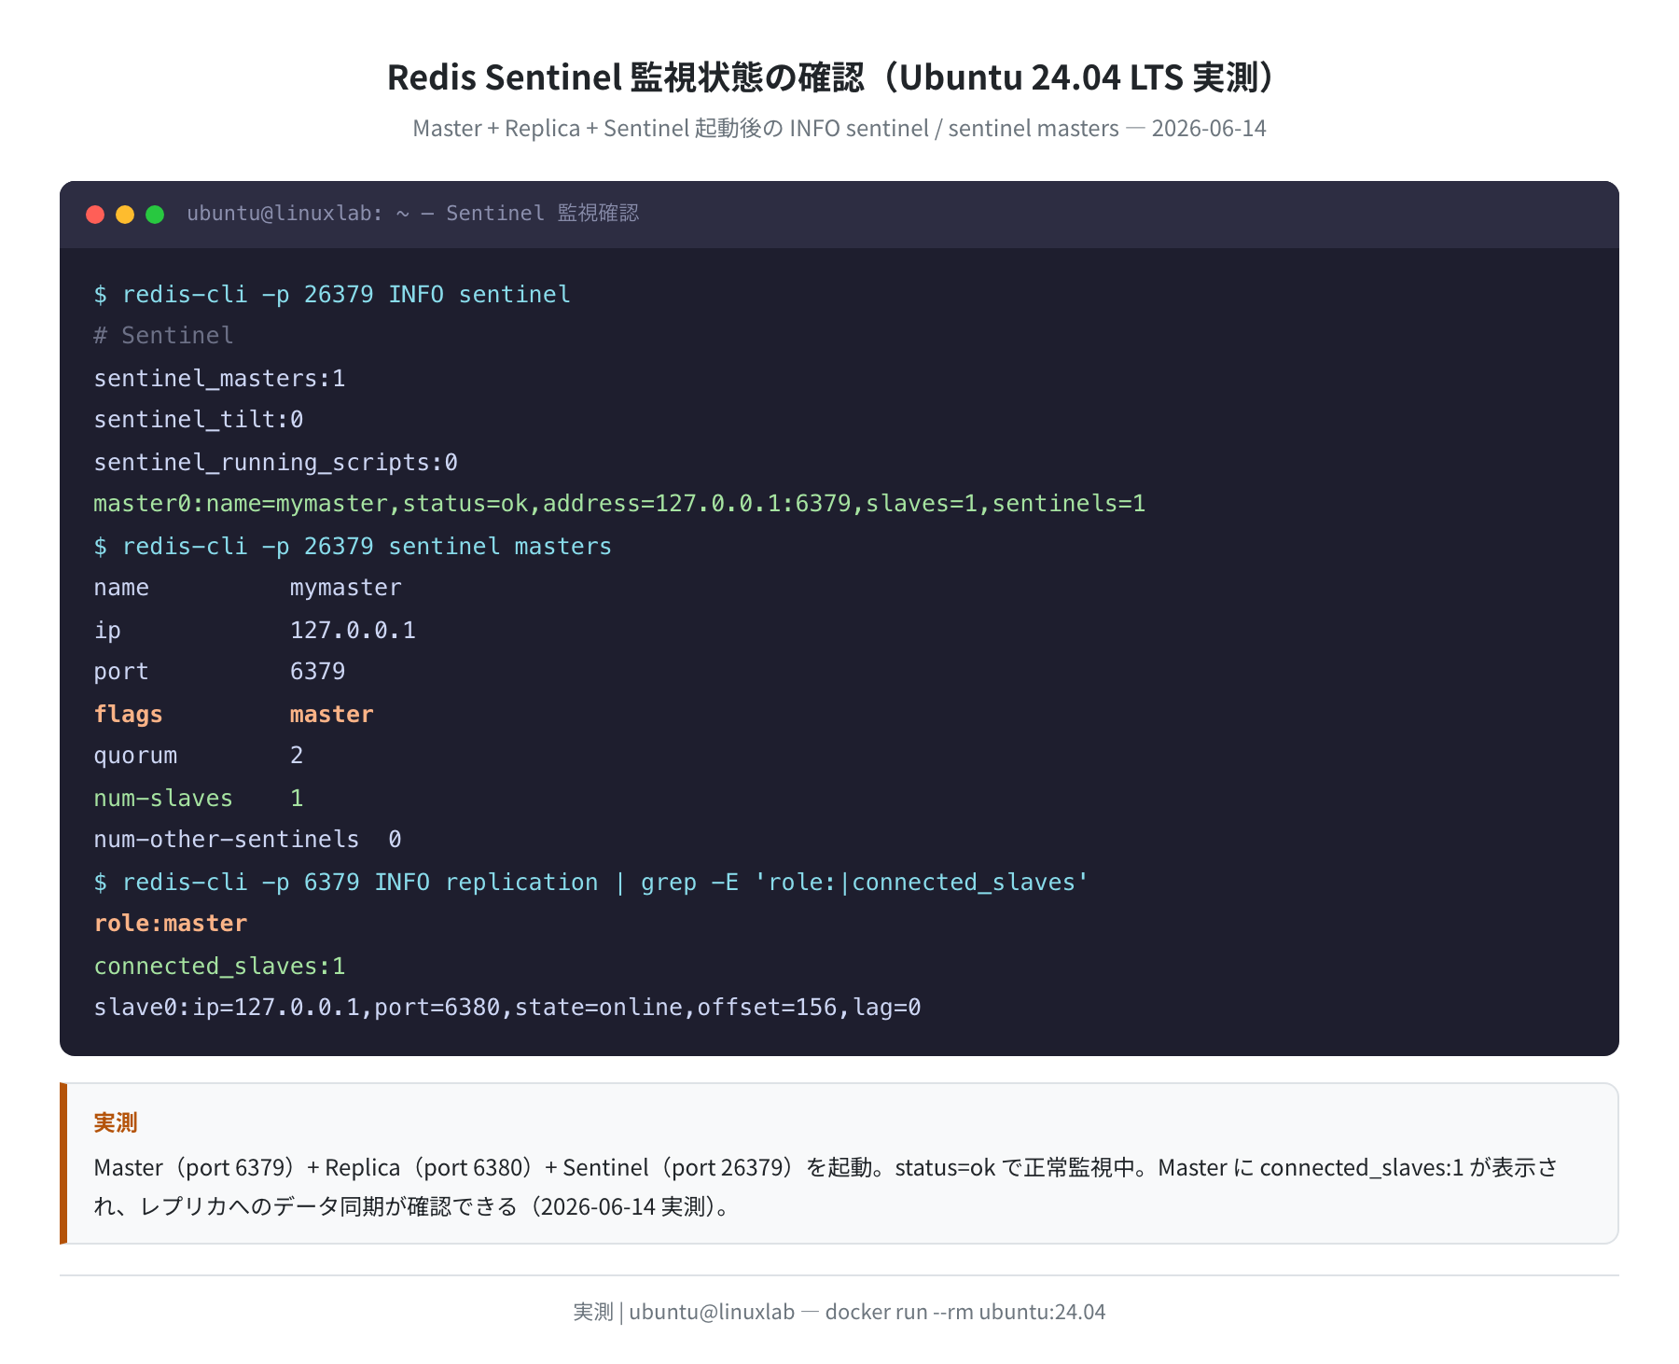Click the 'slave0:ip=127.0.0.1,port=6380' line

507,1008
